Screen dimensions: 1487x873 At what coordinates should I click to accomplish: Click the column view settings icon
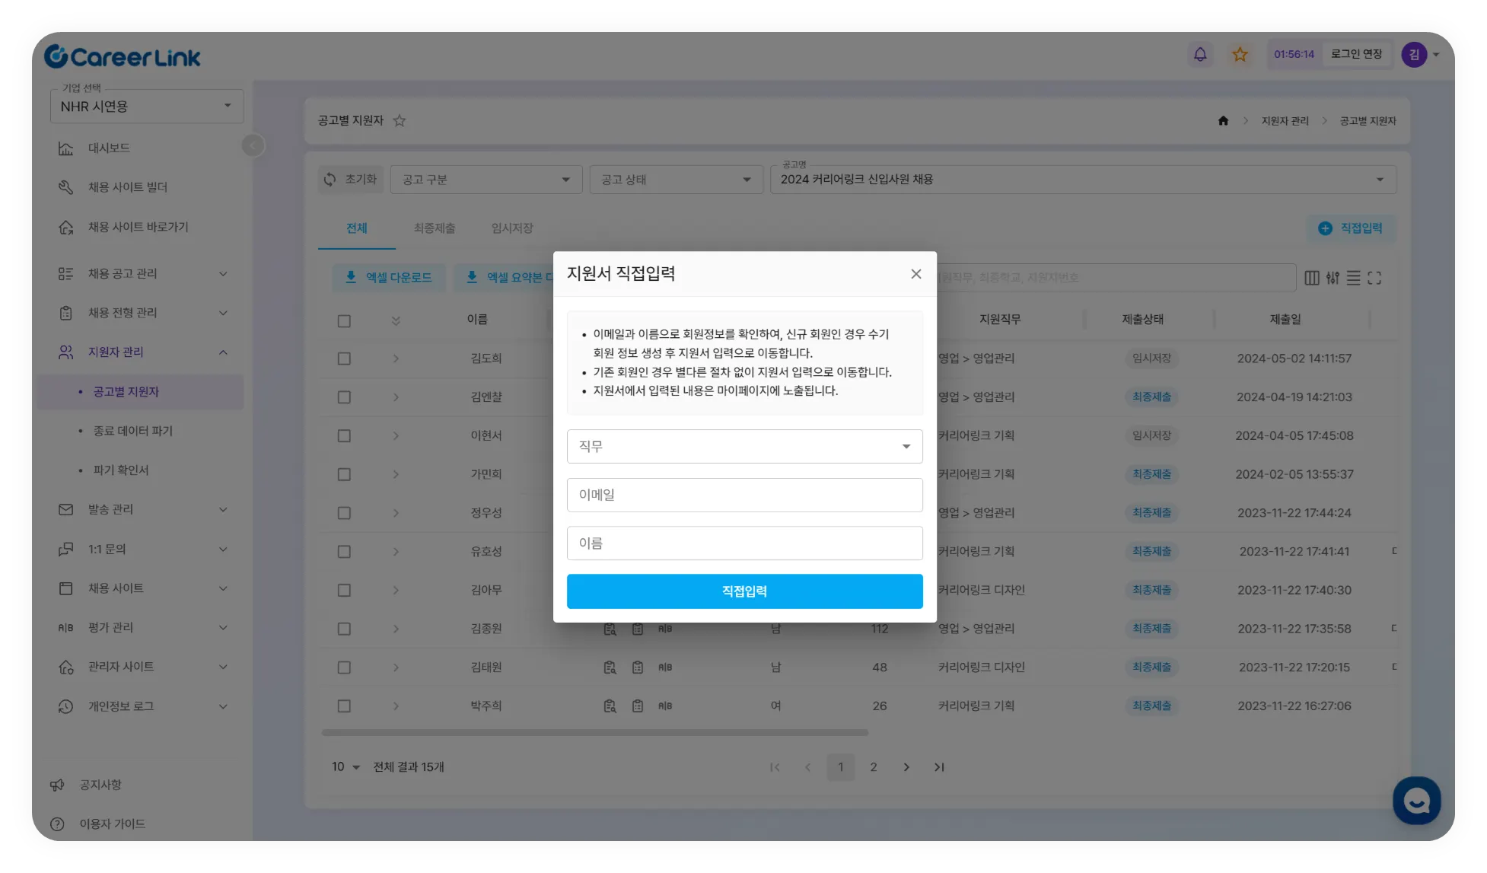pos(1312,278)
